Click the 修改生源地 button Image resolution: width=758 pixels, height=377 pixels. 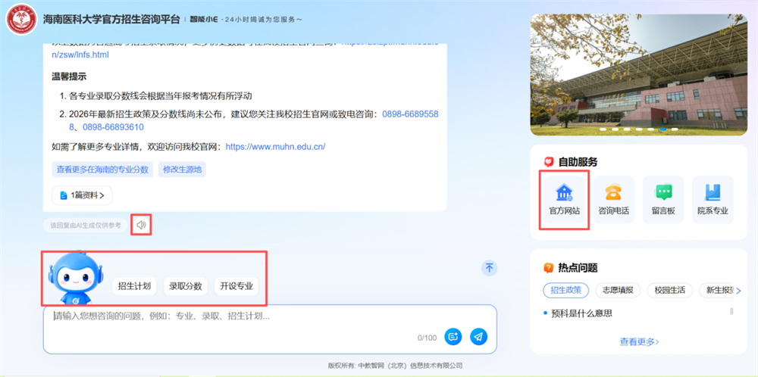tap(183, 170)
